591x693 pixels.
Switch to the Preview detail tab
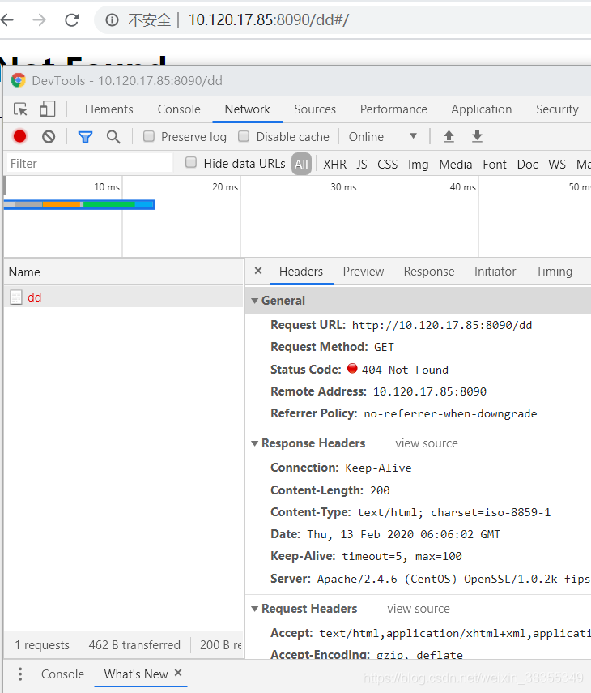364,272
